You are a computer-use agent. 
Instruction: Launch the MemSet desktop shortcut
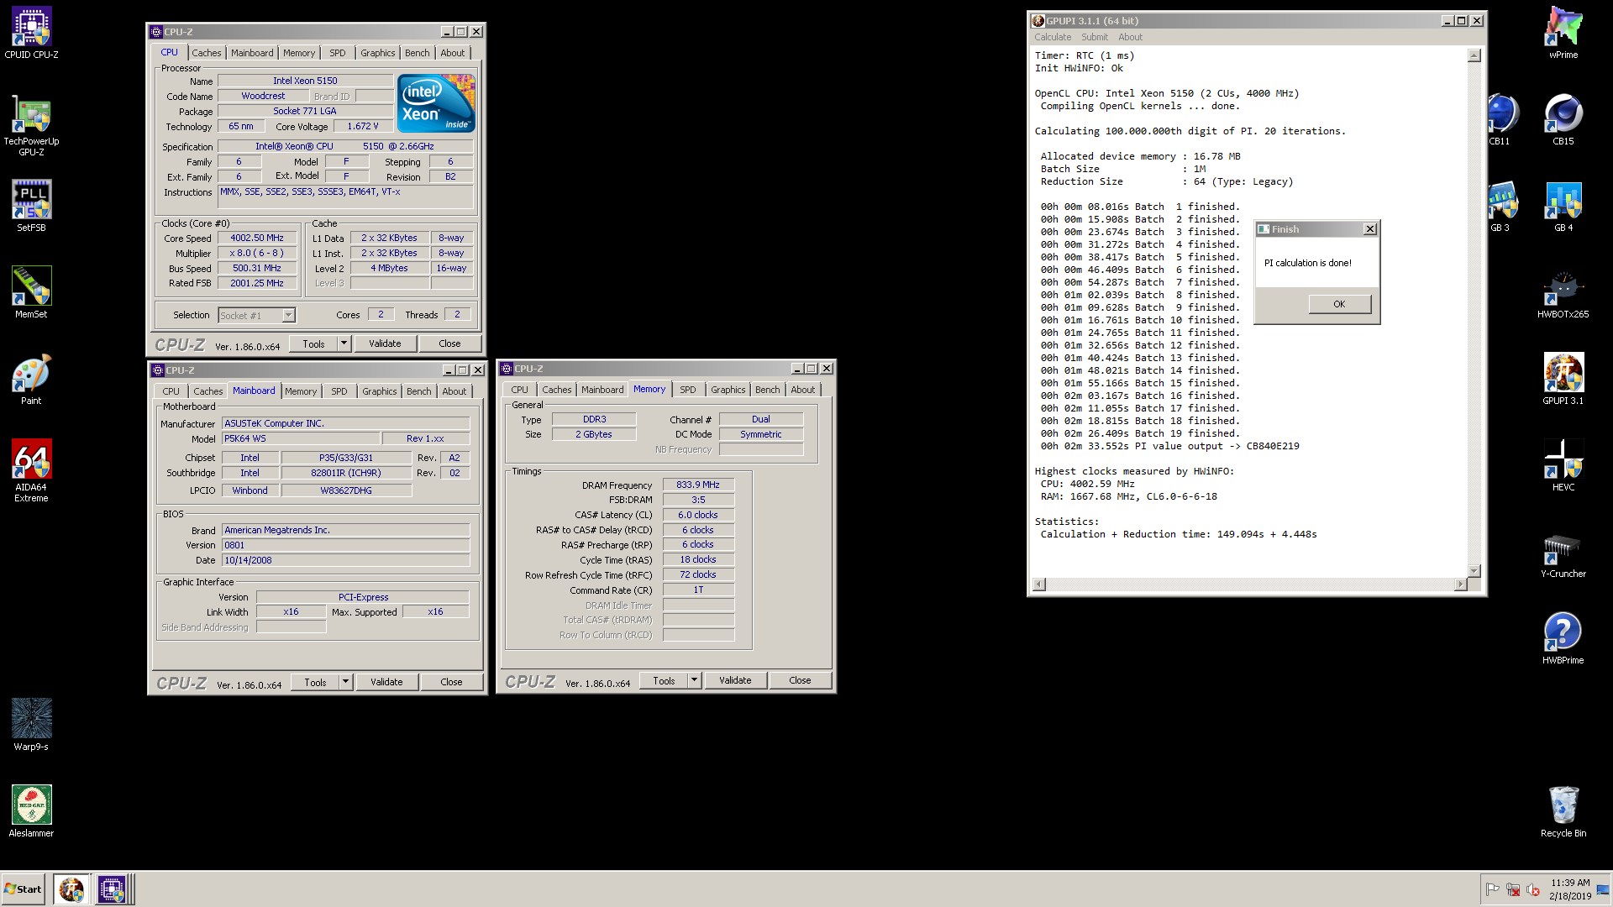(x=31, y=292)
